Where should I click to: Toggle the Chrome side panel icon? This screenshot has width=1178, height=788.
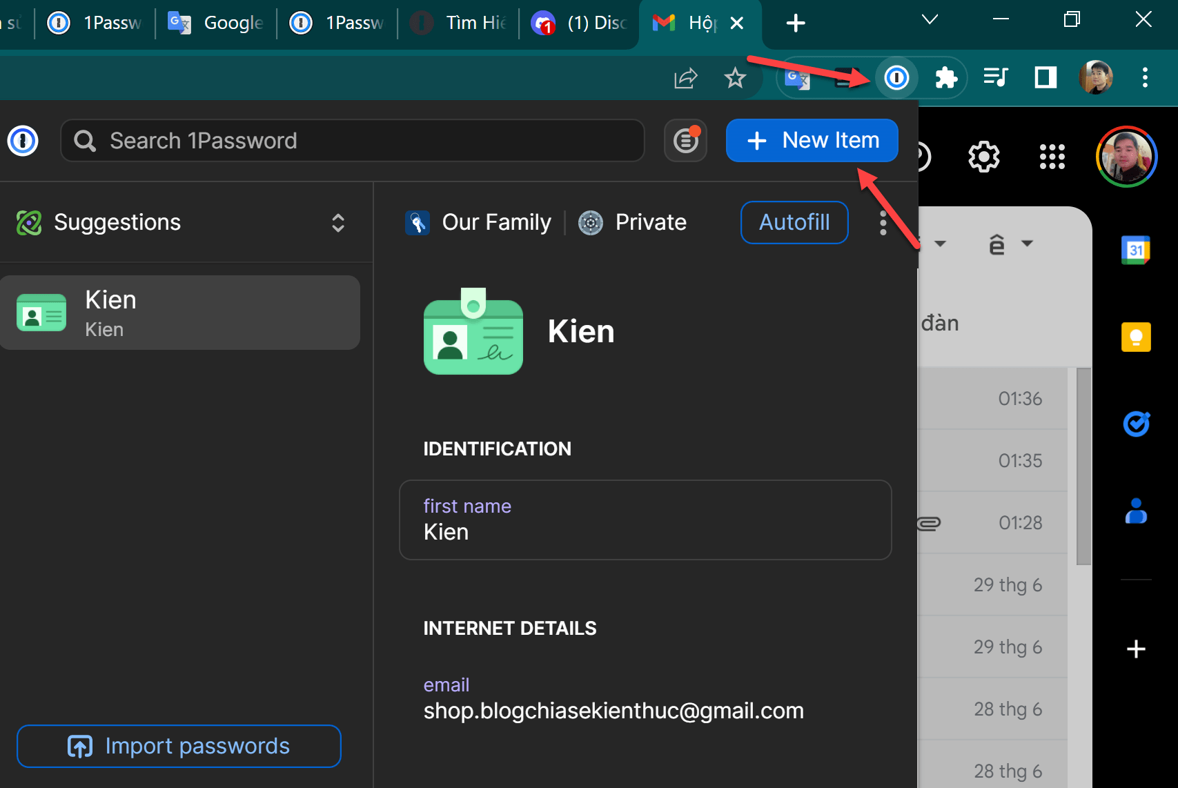point(1046,77)
